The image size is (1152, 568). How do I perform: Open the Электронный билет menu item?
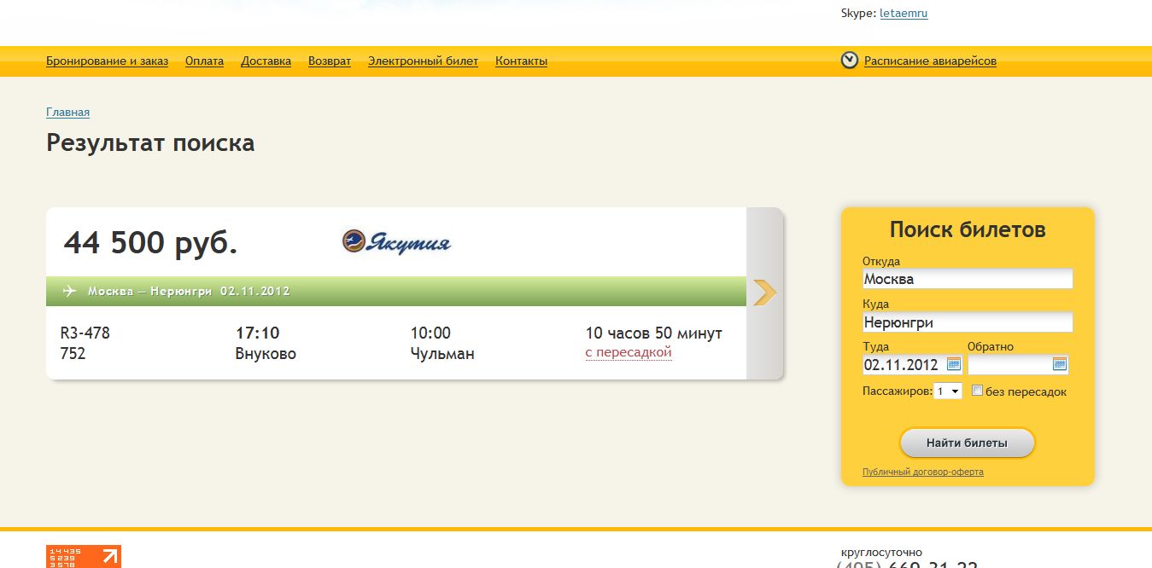click(423, 61)
